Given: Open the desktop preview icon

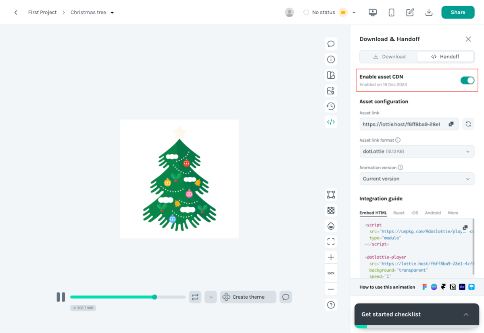Looking at the screenshot, I should pyautogui.click(x=373, y=13).
